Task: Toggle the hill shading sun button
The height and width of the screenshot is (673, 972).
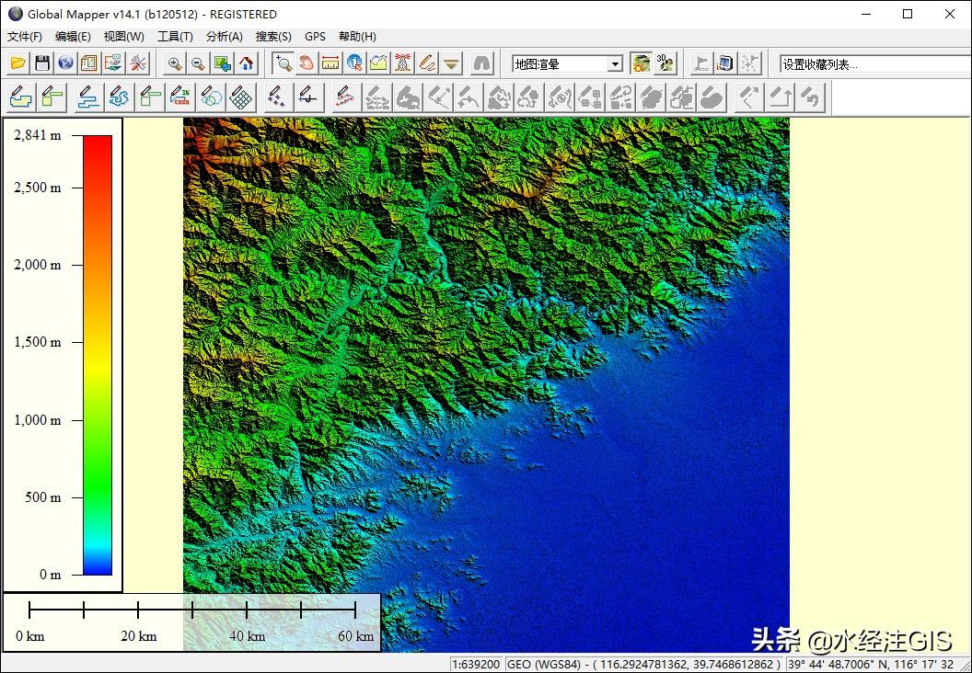Action: tap(641, 63)
